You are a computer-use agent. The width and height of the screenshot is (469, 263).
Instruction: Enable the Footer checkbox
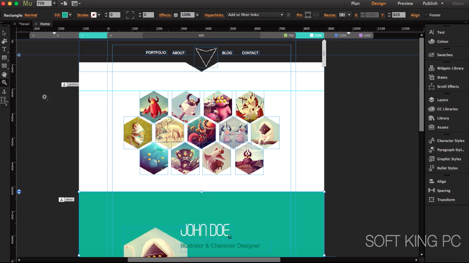coord(426,15)
